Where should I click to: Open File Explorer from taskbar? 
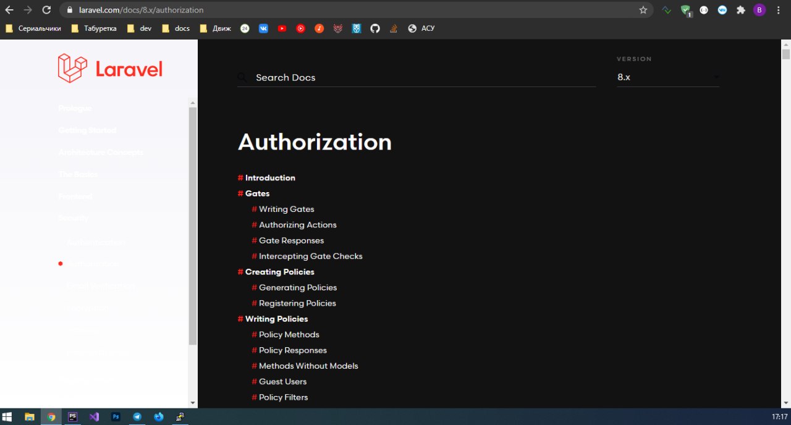click(29, 417)
